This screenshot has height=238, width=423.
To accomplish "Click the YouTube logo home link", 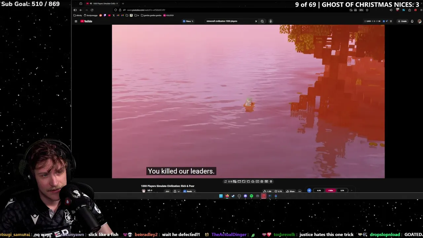I will (86, 21).
